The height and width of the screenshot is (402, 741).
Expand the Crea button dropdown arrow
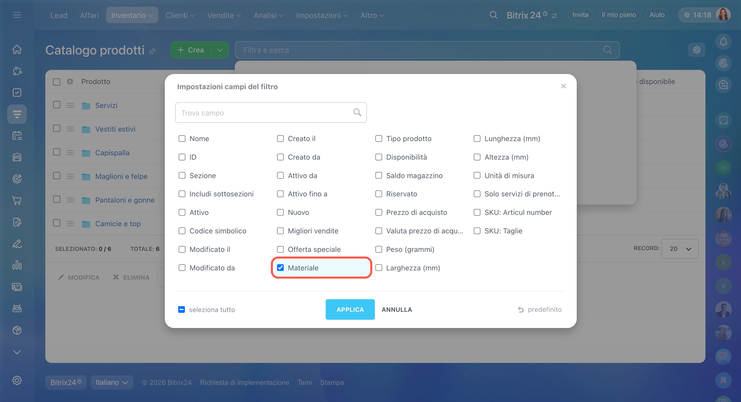(x=220, y=50)
